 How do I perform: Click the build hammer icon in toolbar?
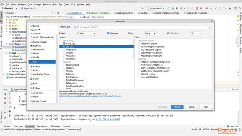[x=142, y=8]
